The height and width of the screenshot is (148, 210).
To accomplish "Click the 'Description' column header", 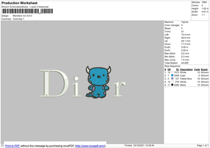I will (x=186, y=69).
